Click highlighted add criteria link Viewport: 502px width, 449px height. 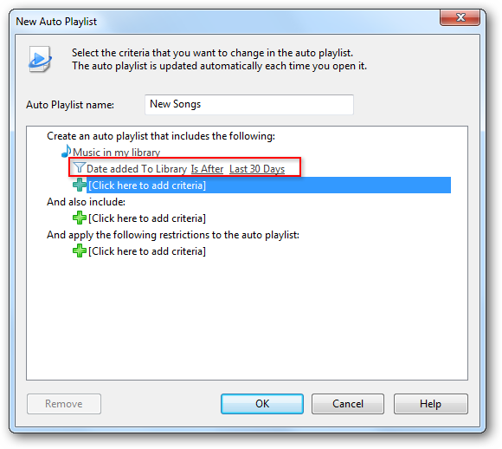tap(147, 185)
